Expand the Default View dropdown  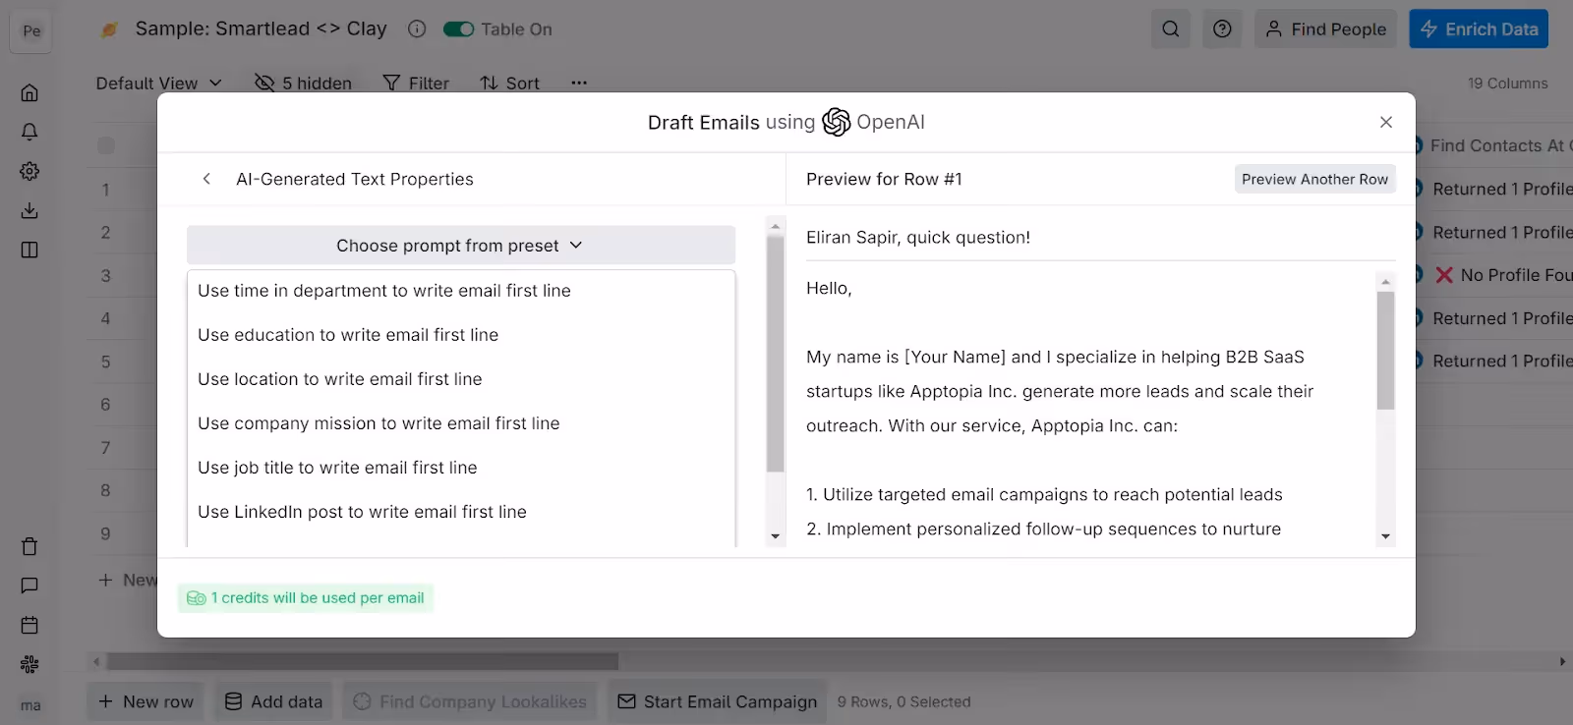158,84
